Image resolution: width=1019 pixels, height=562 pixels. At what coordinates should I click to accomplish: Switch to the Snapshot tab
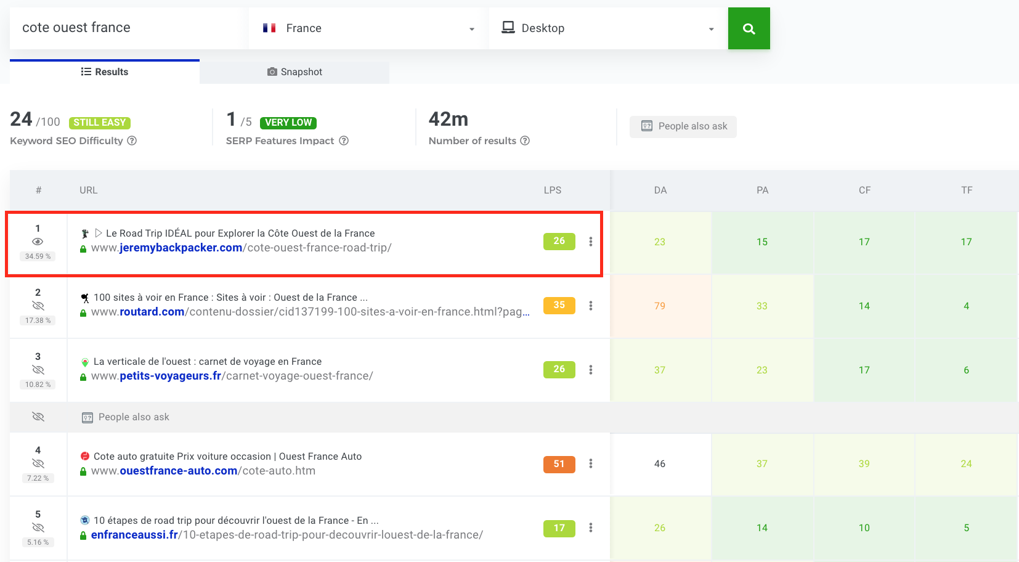(294, 72)
